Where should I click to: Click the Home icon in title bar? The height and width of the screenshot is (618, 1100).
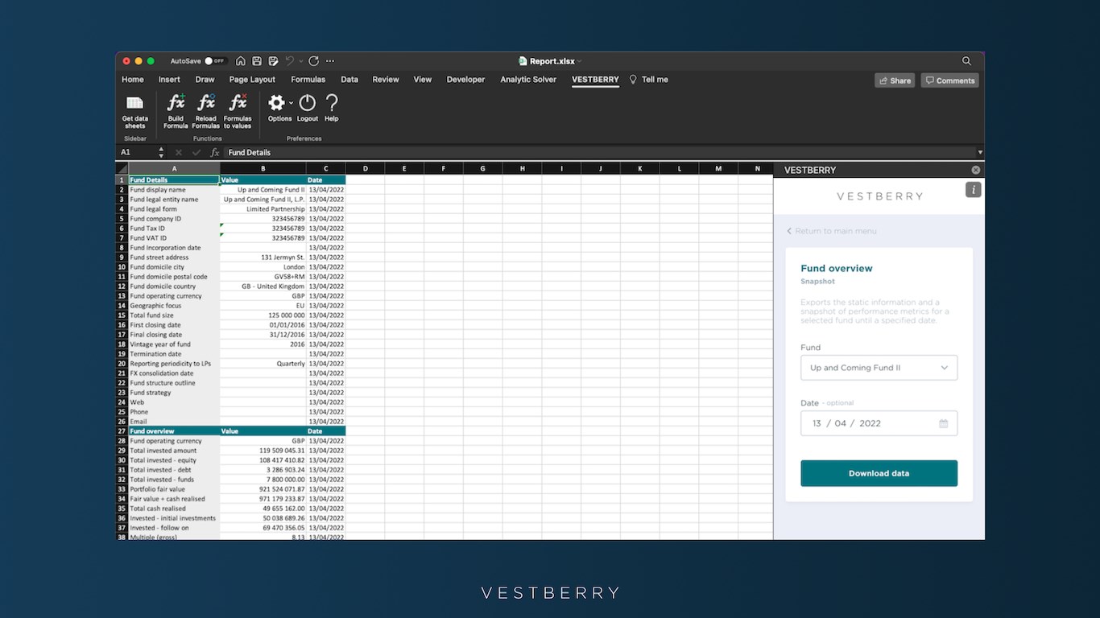pyautogui.click(x=241, y=61)
